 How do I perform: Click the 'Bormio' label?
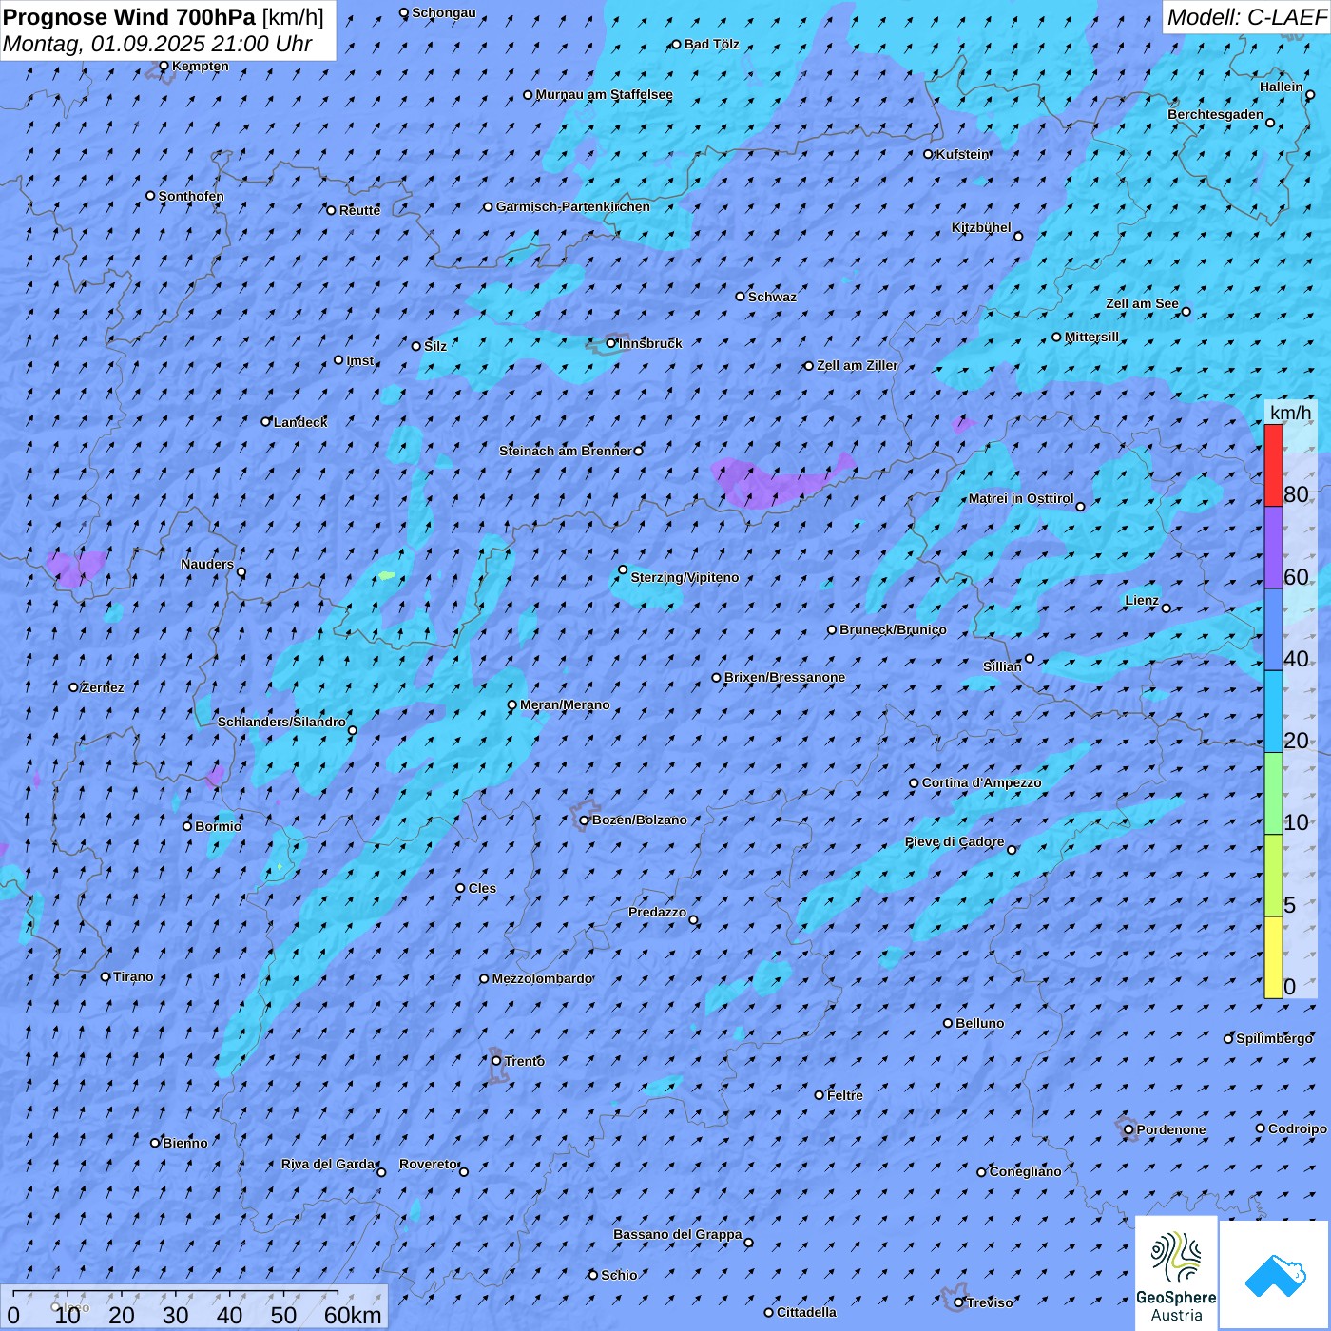pos(218,826)
